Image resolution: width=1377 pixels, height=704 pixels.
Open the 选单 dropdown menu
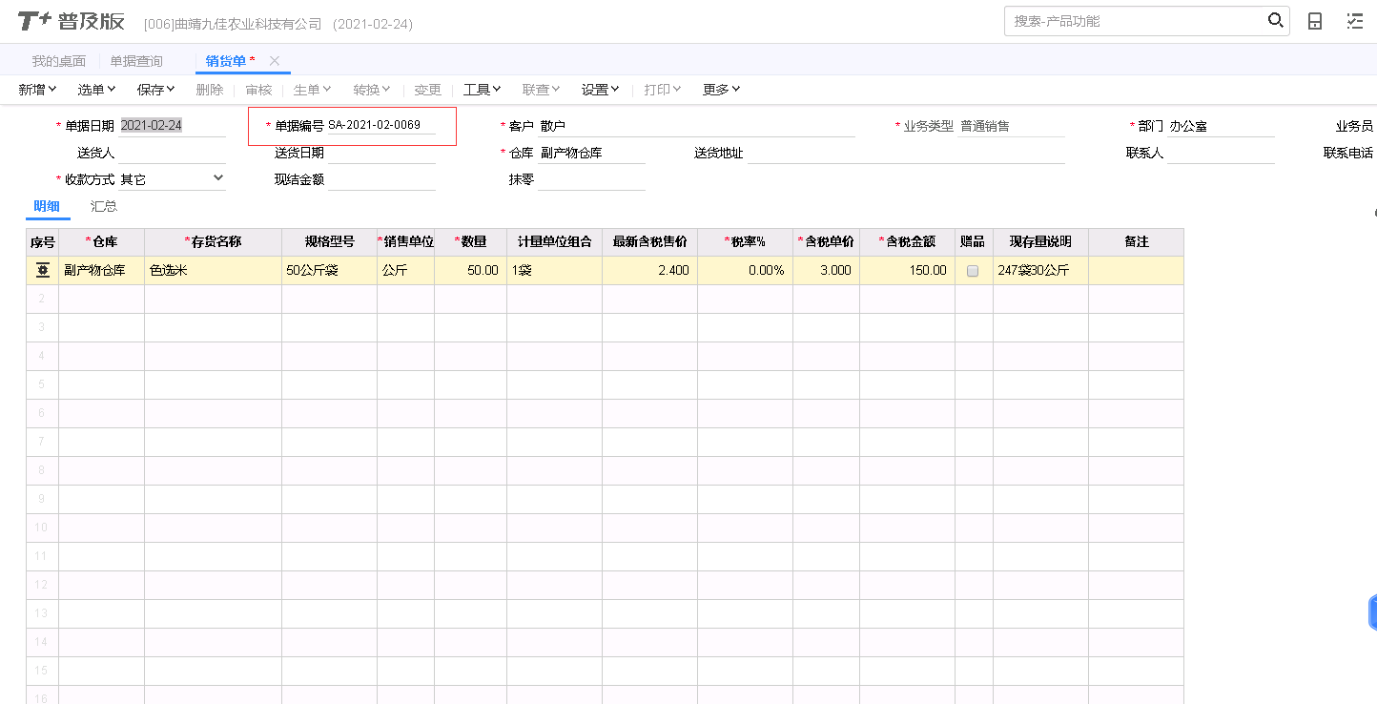[x=97, y=90]
